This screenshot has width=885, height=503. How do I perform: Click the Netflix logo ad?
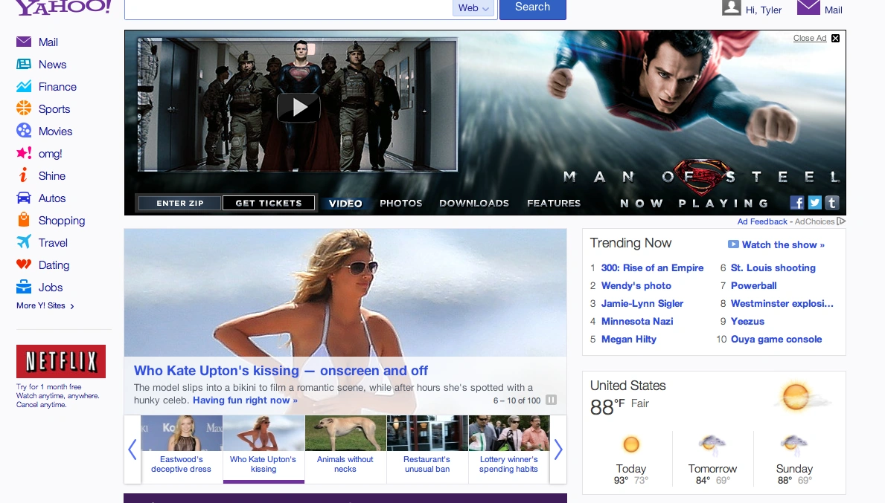coord(61,361)
